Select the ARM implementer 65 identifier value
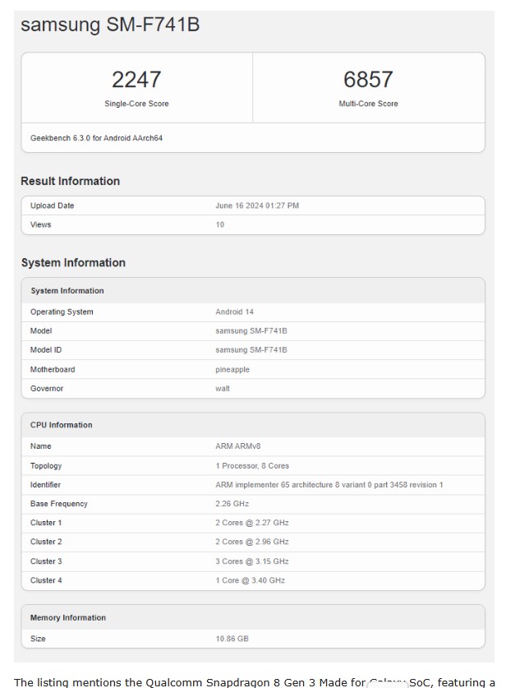520x688 pixels. click(329, 485)
